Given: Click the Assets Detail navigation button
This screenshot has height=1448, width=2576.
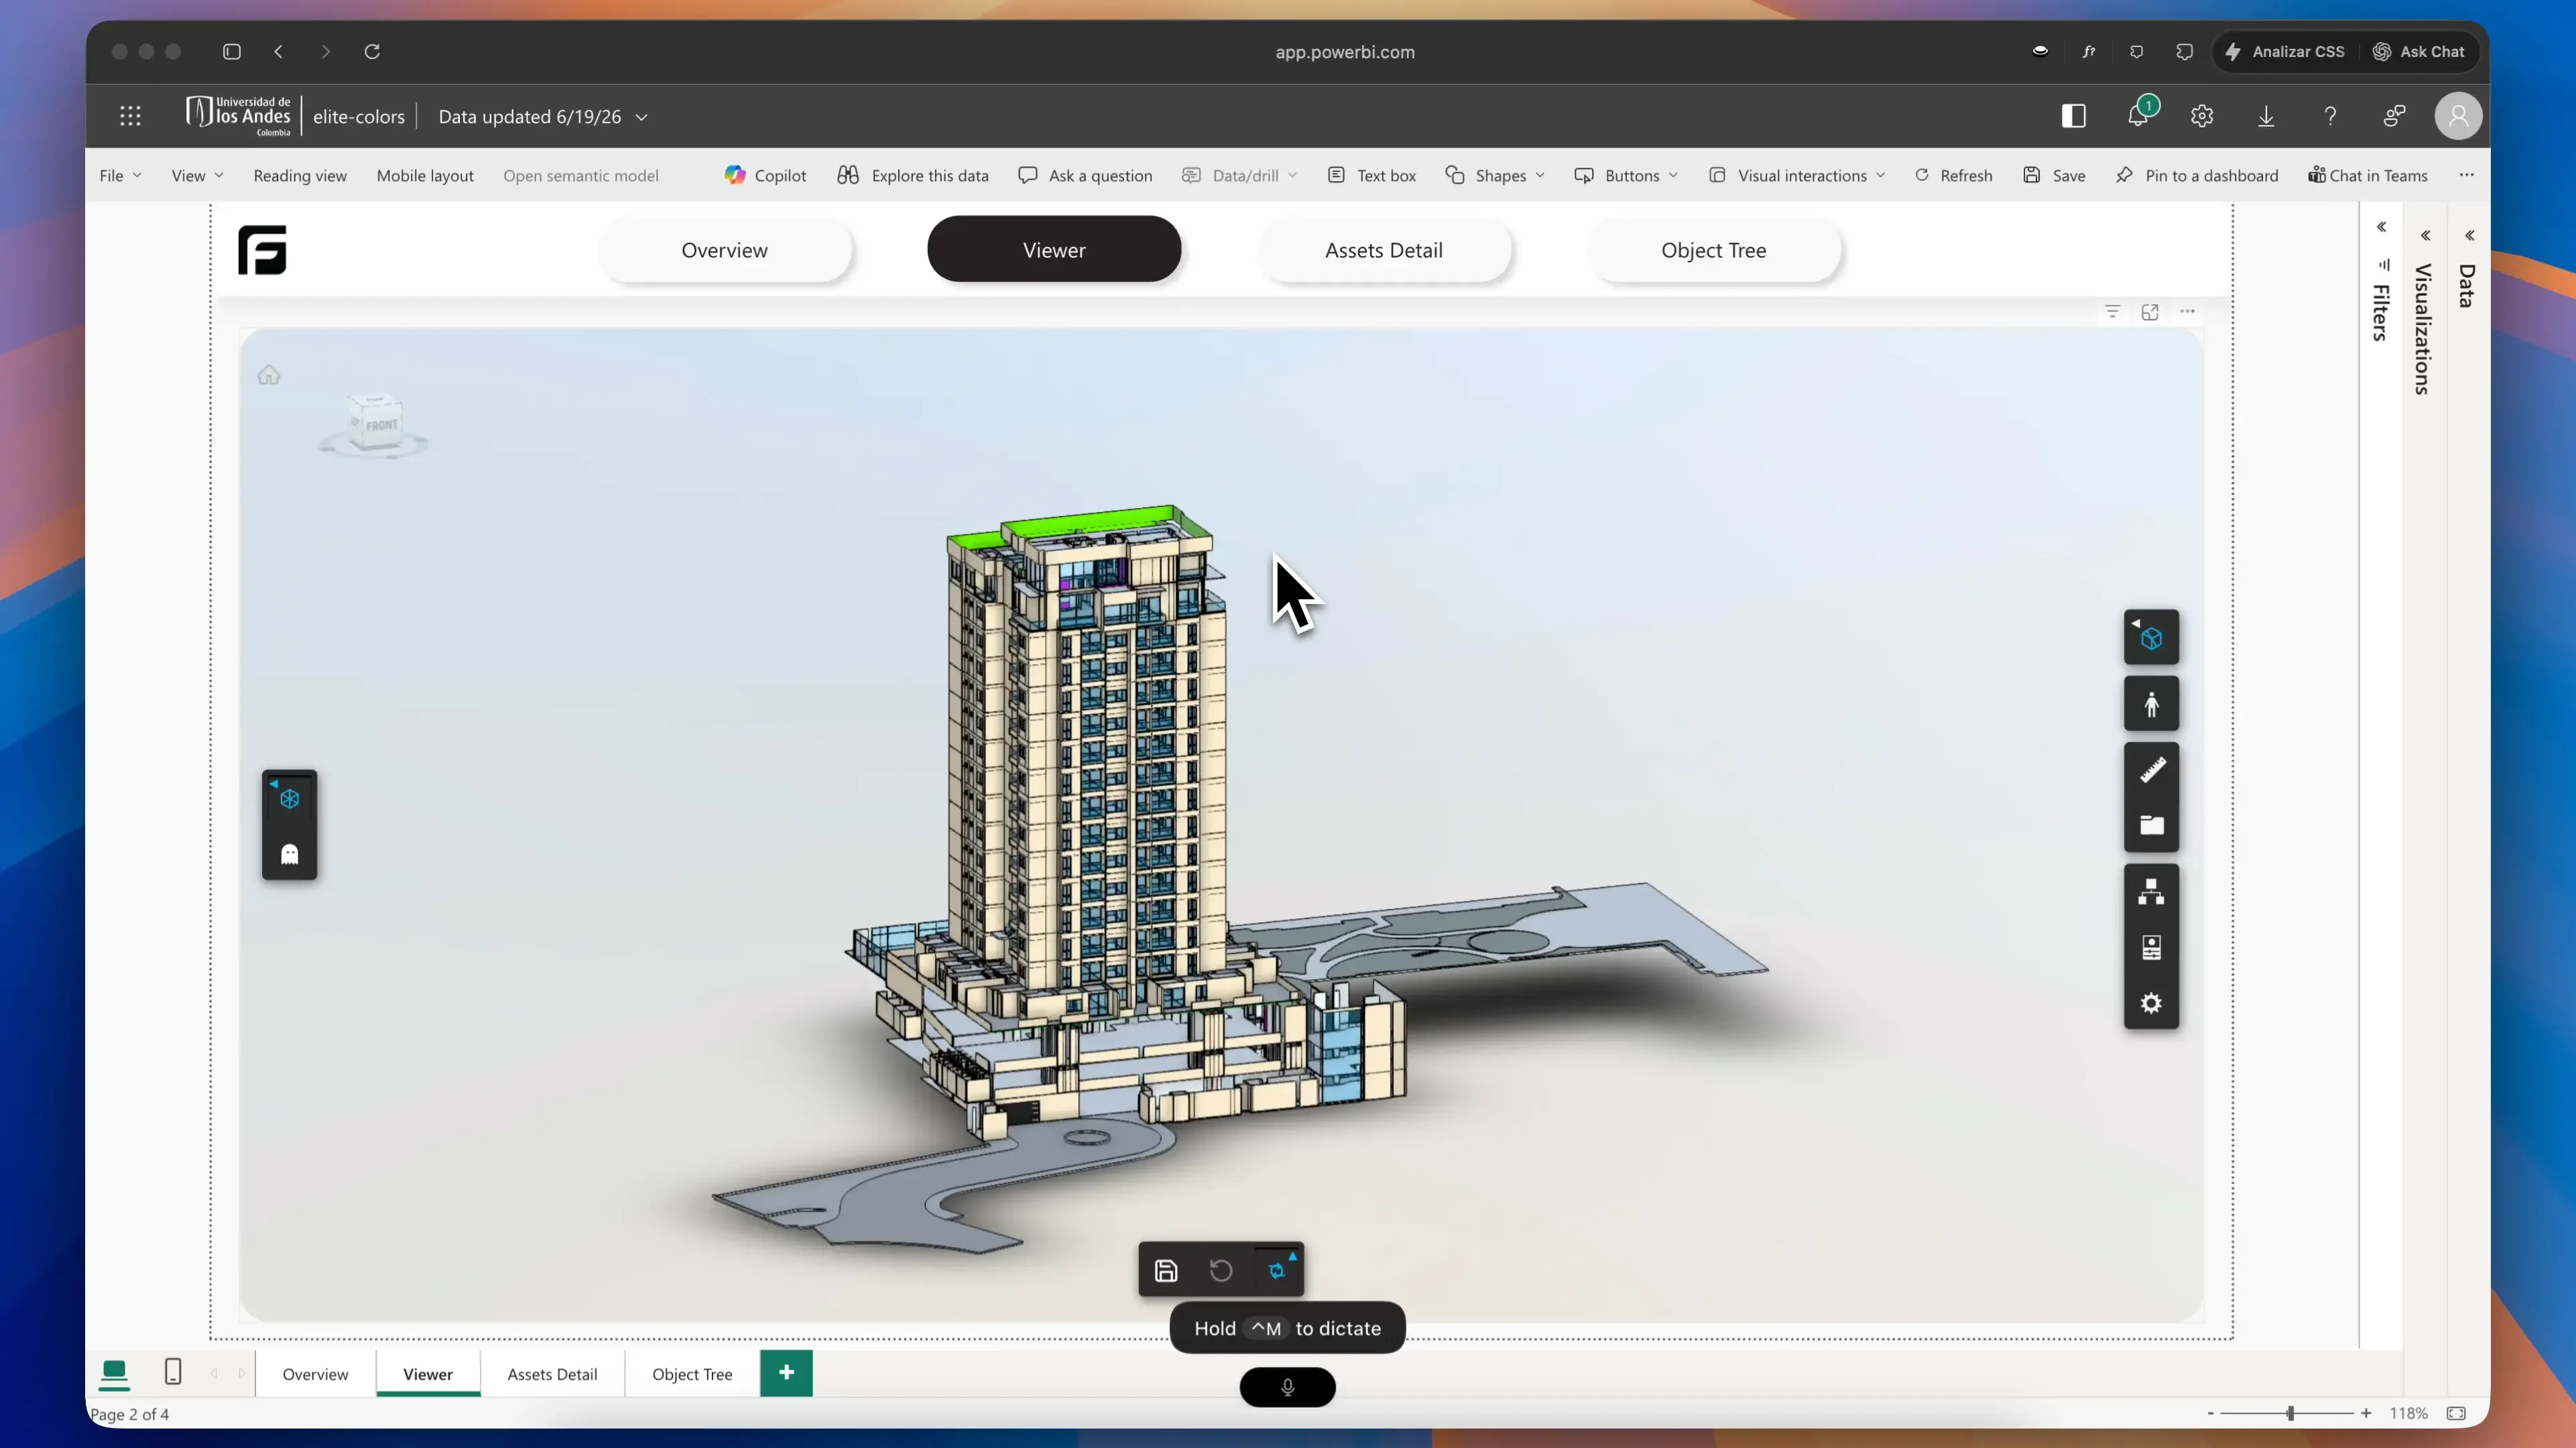Looking at the screenshot, I should 1384,250.
